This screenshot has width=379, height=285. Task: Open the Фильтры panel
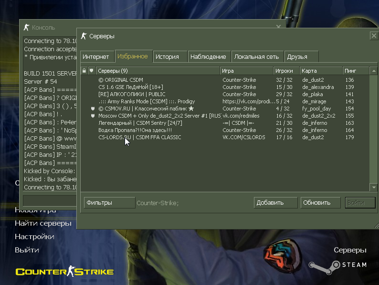point(109,203)
